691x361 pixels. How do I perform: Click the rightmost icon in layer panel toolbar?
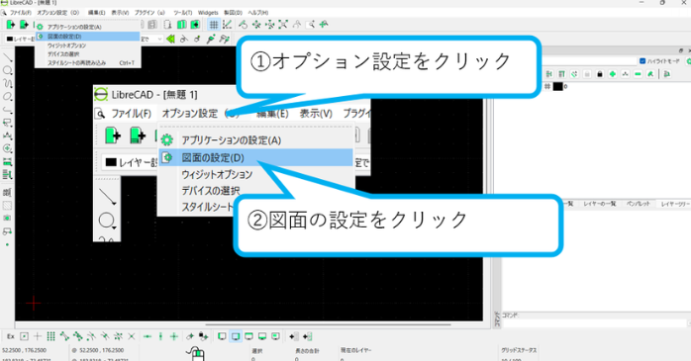[x=667, y=74]
